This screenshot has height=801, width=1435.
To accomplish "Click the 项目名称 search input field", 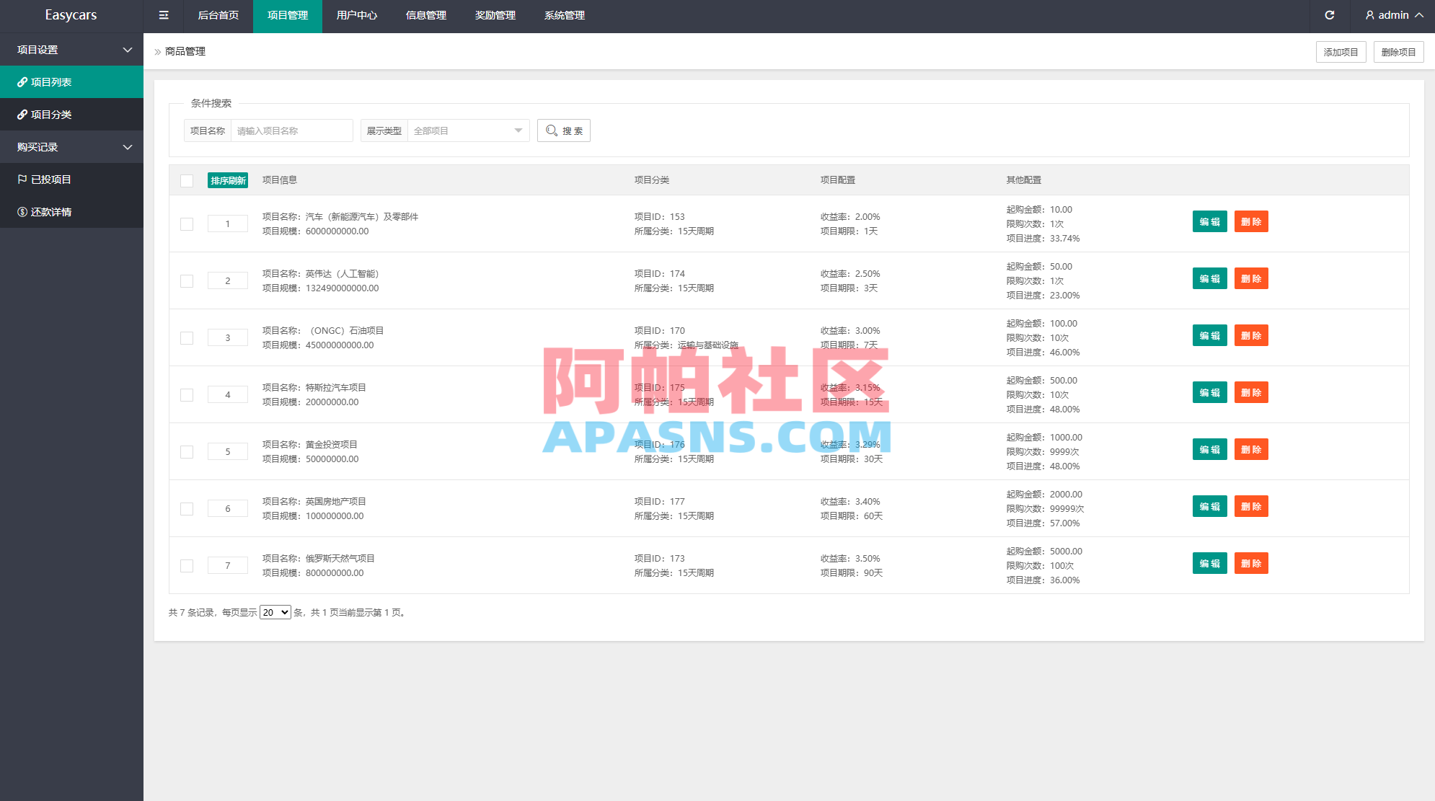I will click(291, 130).
